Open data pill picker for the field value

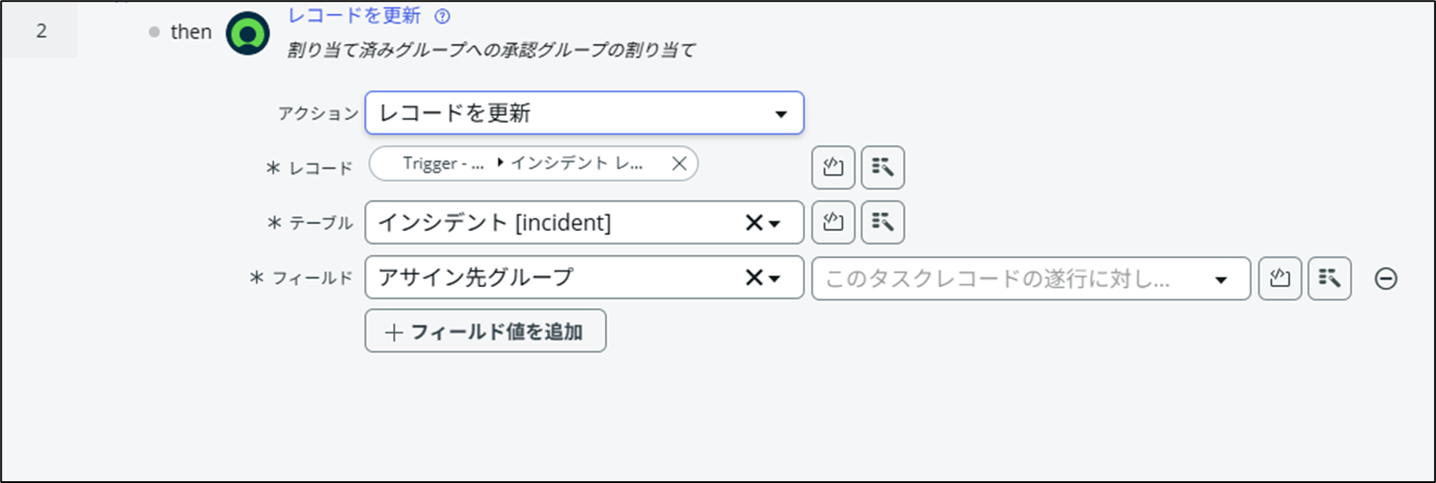click(1329, 278)
